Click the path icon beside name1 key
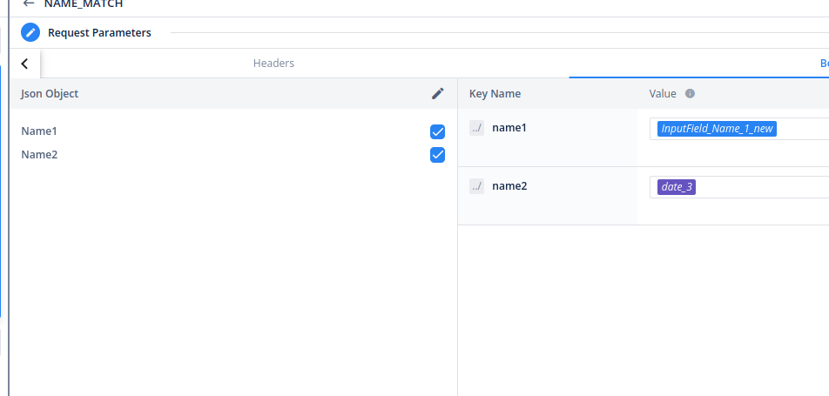The height and width of the screenshot is (396, 829). 476,129
